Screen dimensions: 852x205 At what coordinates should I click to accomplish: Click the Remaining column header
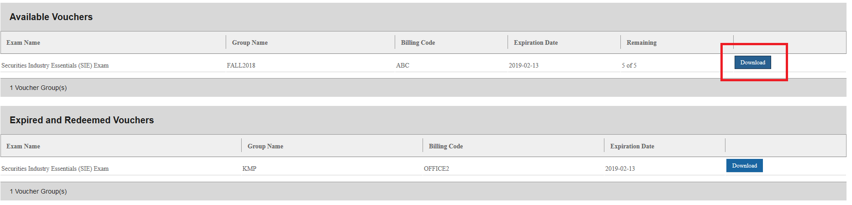click(x=641, y=43)
